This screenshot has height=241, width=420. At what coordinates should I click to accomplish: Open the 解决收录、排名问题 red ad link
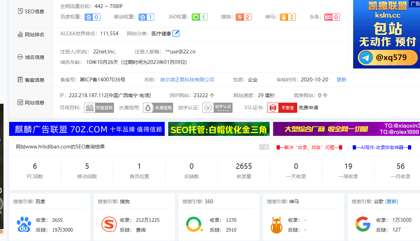point(309,147)
